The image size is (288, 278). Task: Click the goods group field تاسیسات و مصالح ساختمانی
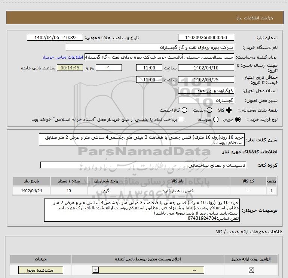143,165
